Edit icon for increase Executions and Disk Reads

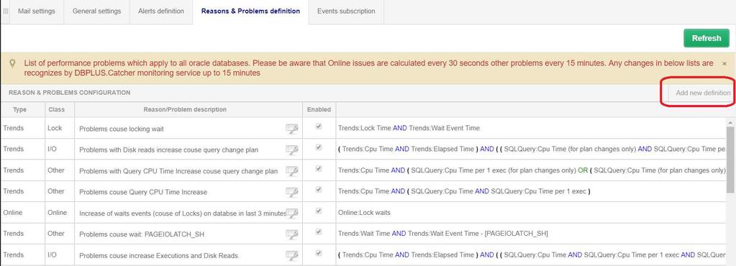(x=292, y=255)
